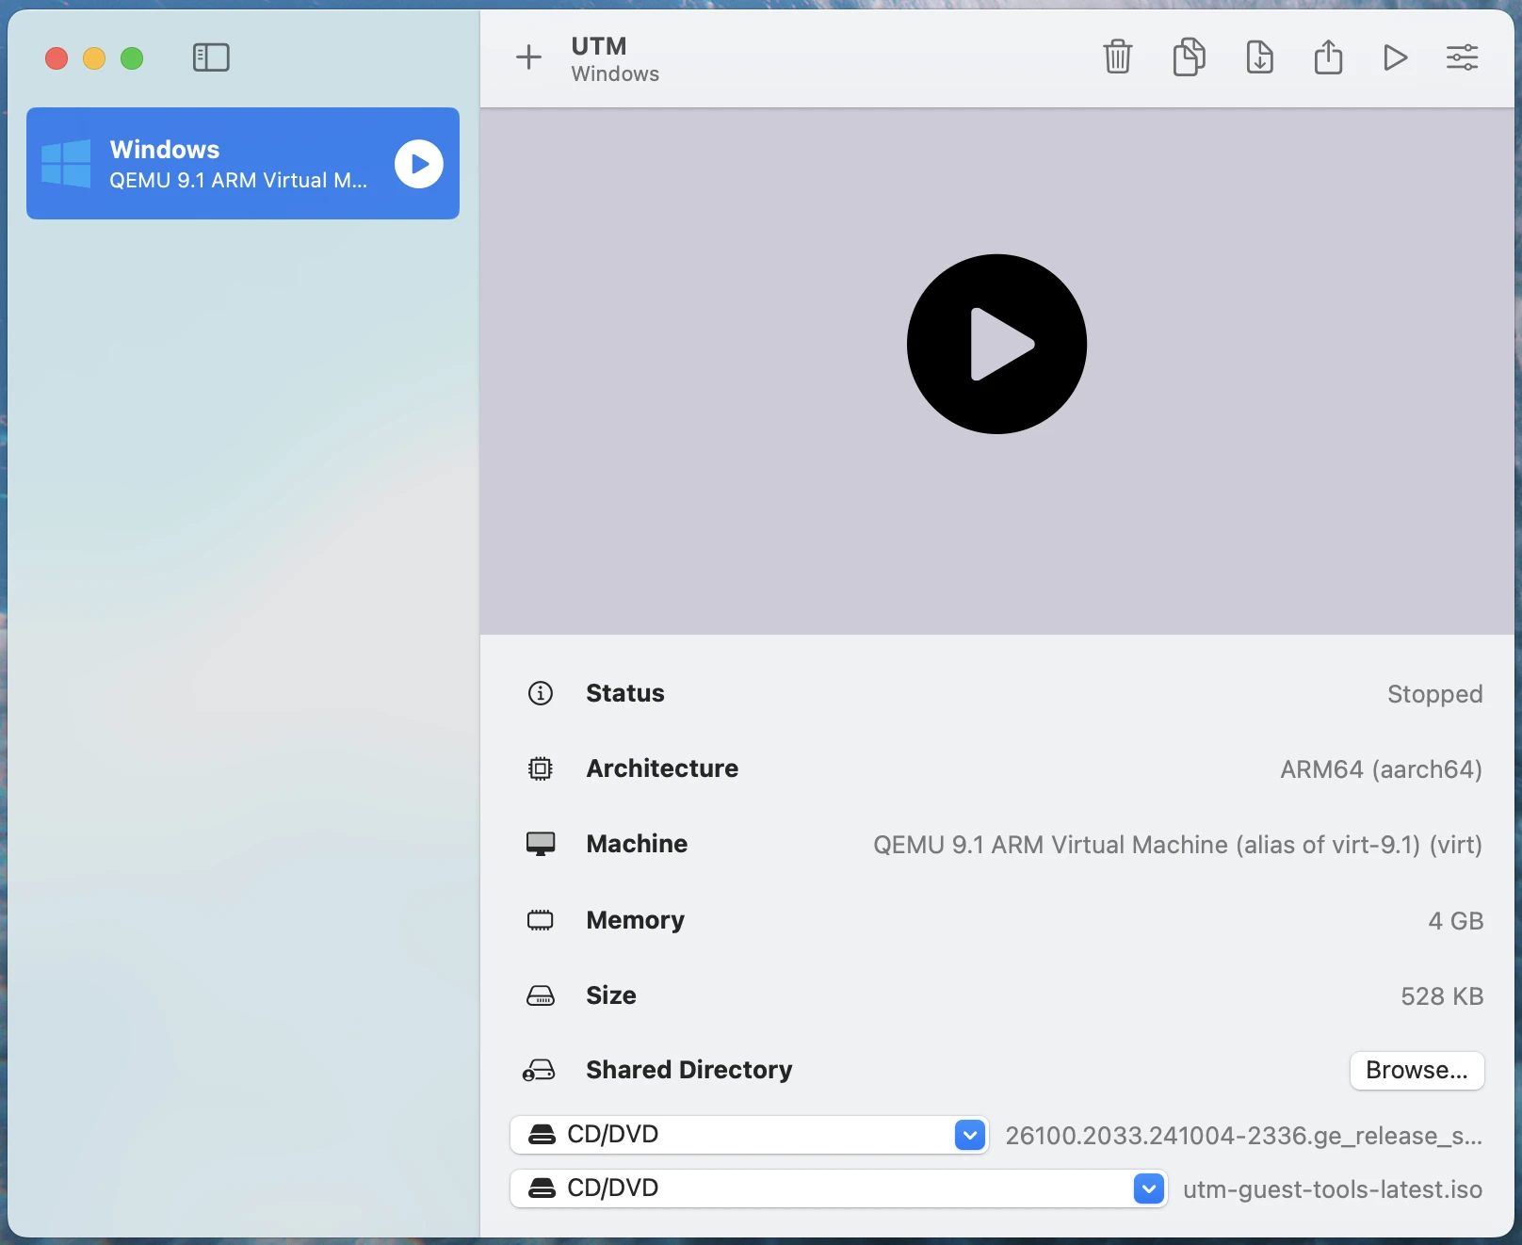
Task: Create a new virtual machine with plus
Action: pos(529,57)
